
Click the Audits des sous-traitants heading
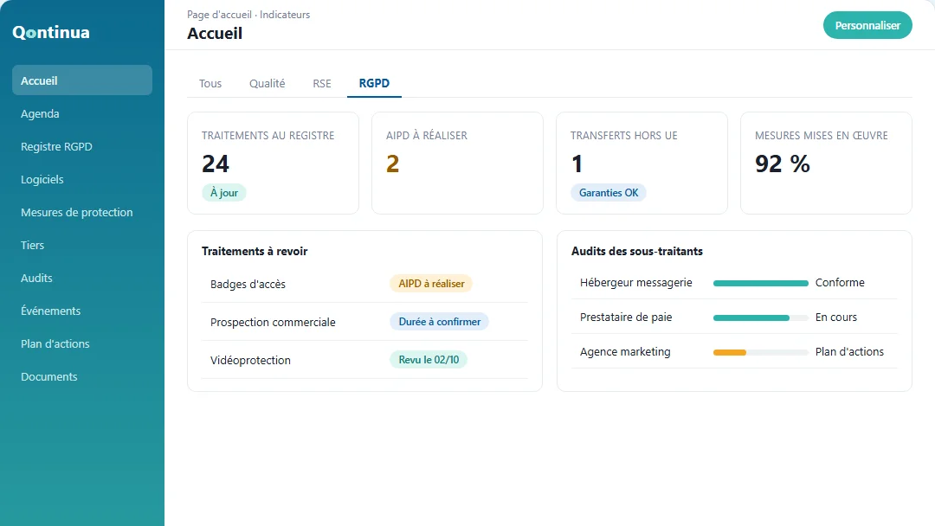[x=637, y=252]
